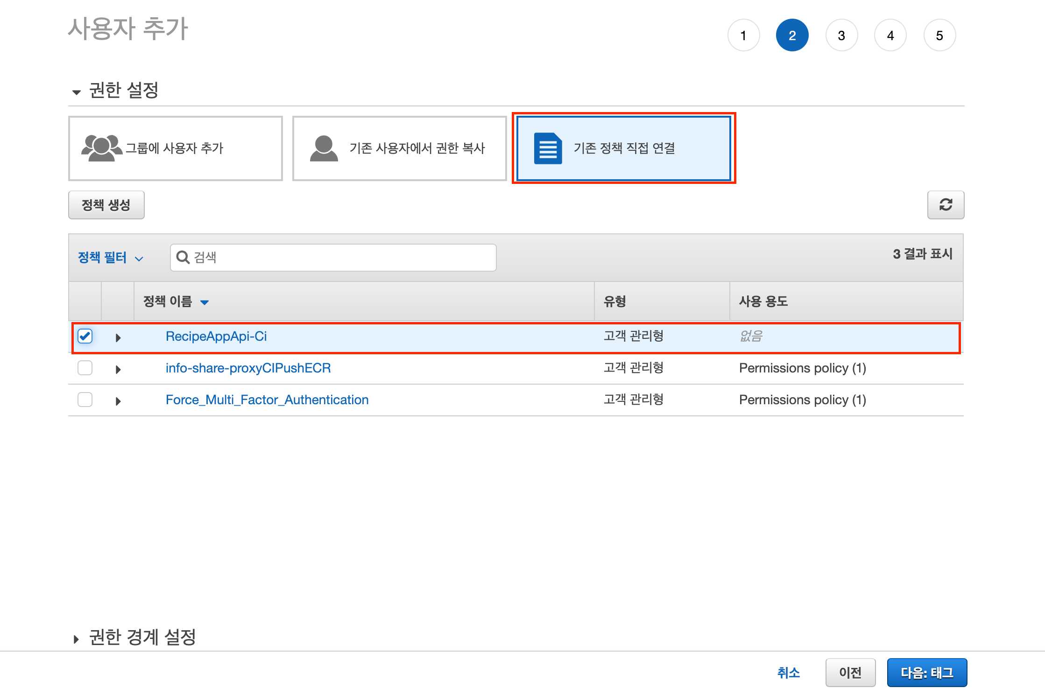Click the 3 결과 표시 count
The height and width of the screenshot is (688, 1045).
(x=923, y=254)
